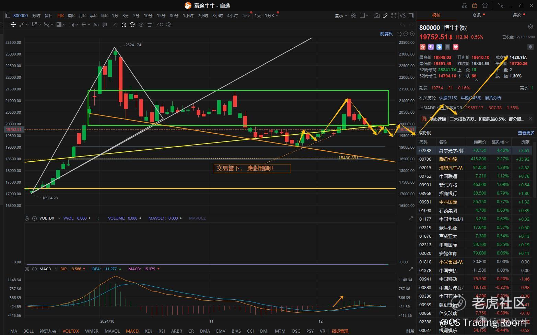This screenshot has width=537, height=335.
Task: Click the quote panel settings gear
Action: click(x=530, y=27)
